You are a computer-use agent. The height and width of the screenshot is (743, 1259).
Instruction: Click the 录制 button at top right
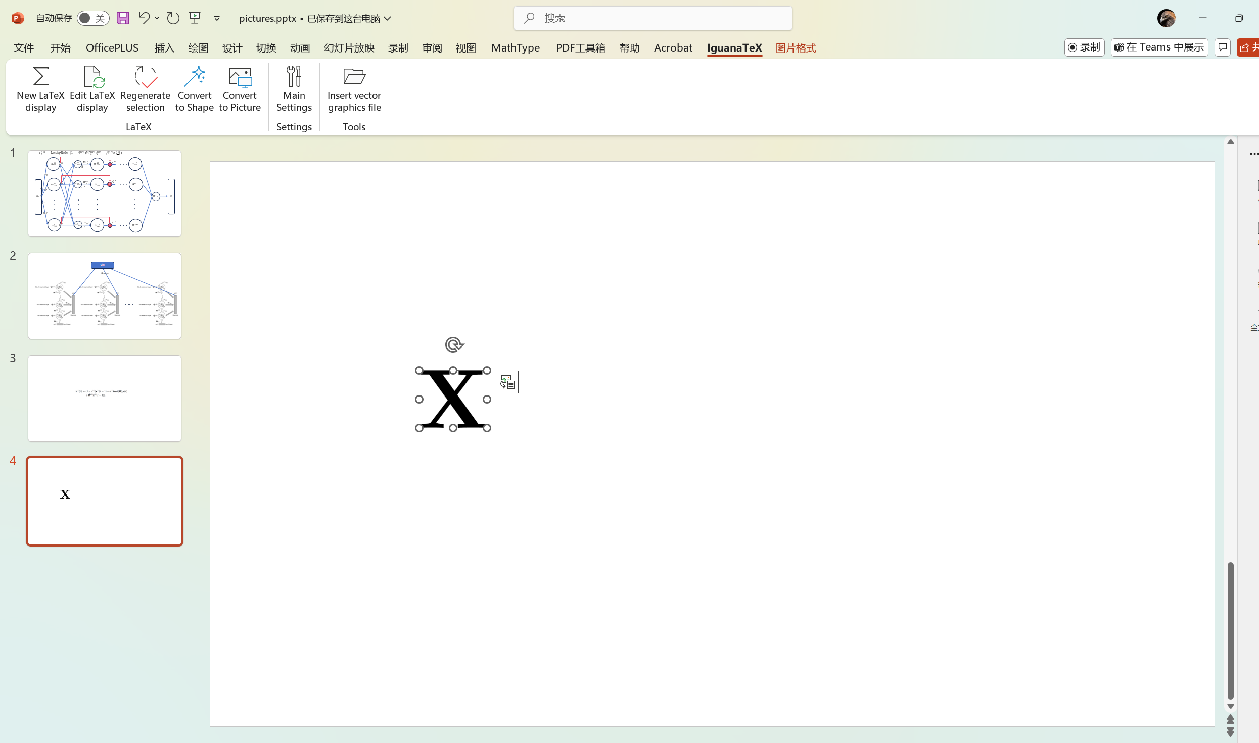tap(1084, 47)
